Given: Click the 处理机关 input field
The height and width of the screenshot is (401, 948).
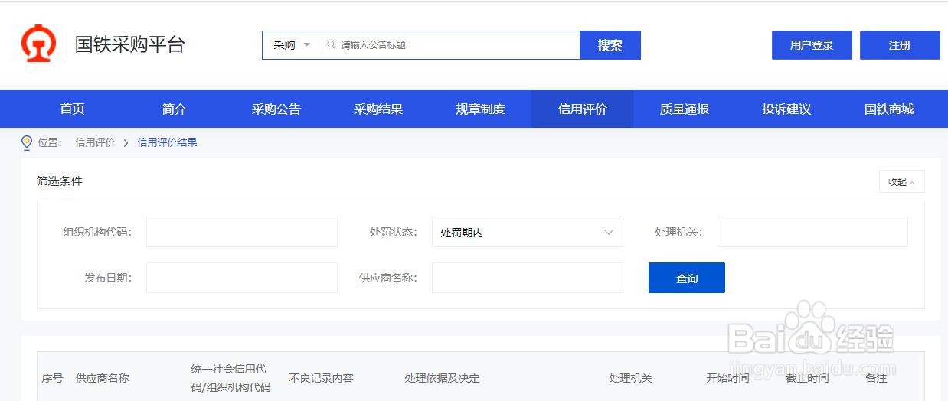Looking at the screenshot, I should (812, 232).
